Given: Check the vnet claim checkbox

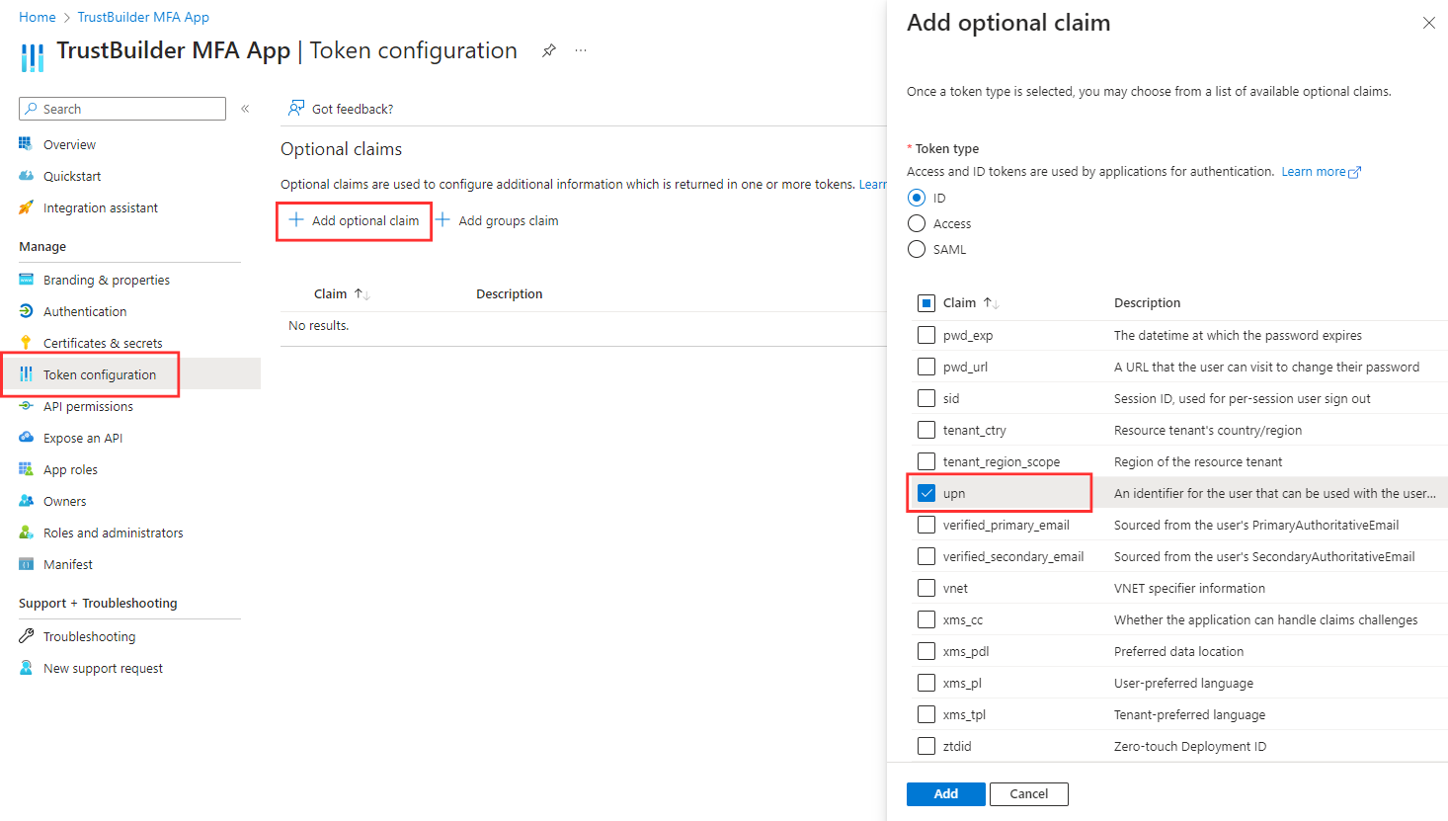Looking at the screenshot, I should [926, 588].
